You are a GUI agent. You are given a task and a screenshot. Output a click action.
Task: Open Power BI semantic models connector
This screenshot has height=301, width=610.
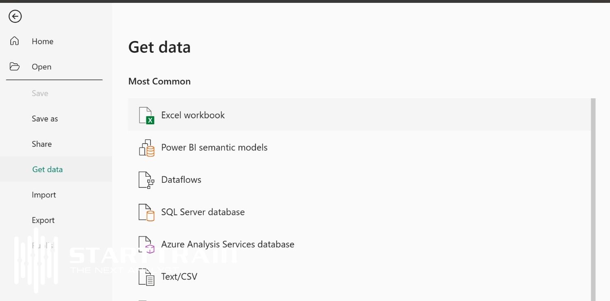coord(214,147)
